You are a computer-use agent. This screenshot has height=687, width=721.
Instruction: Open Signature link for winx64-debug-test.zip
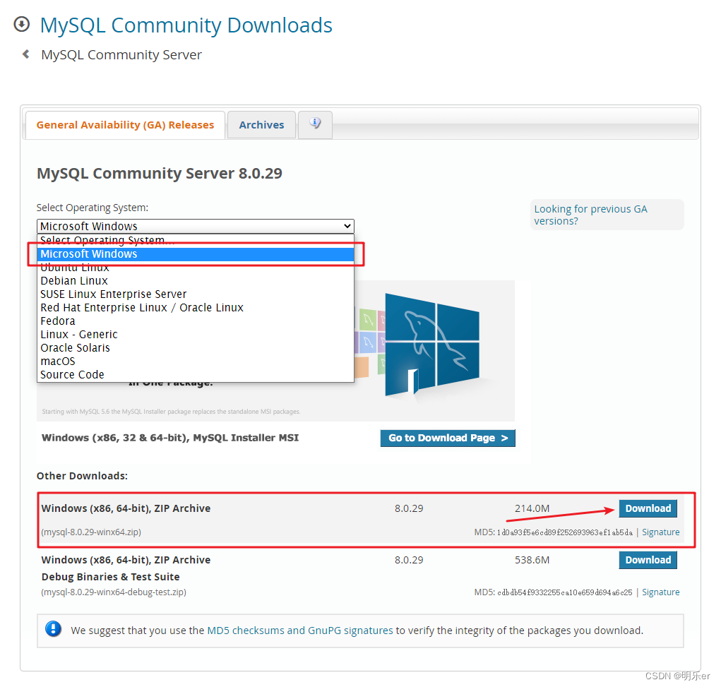pos(661,592)
